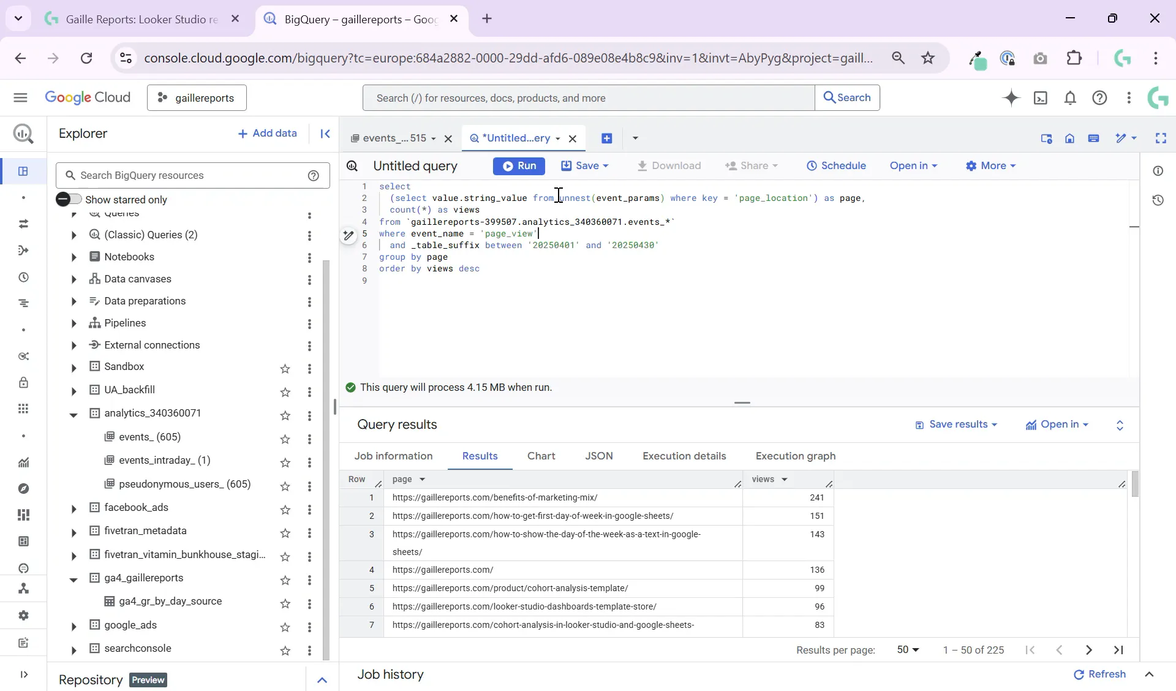
Task: Switch to the Execution graph tab
Action: click(794, 456)
